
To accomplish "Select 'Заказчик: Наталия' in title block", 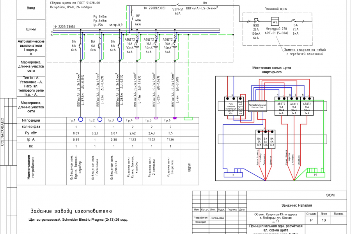I will (297, 206).
